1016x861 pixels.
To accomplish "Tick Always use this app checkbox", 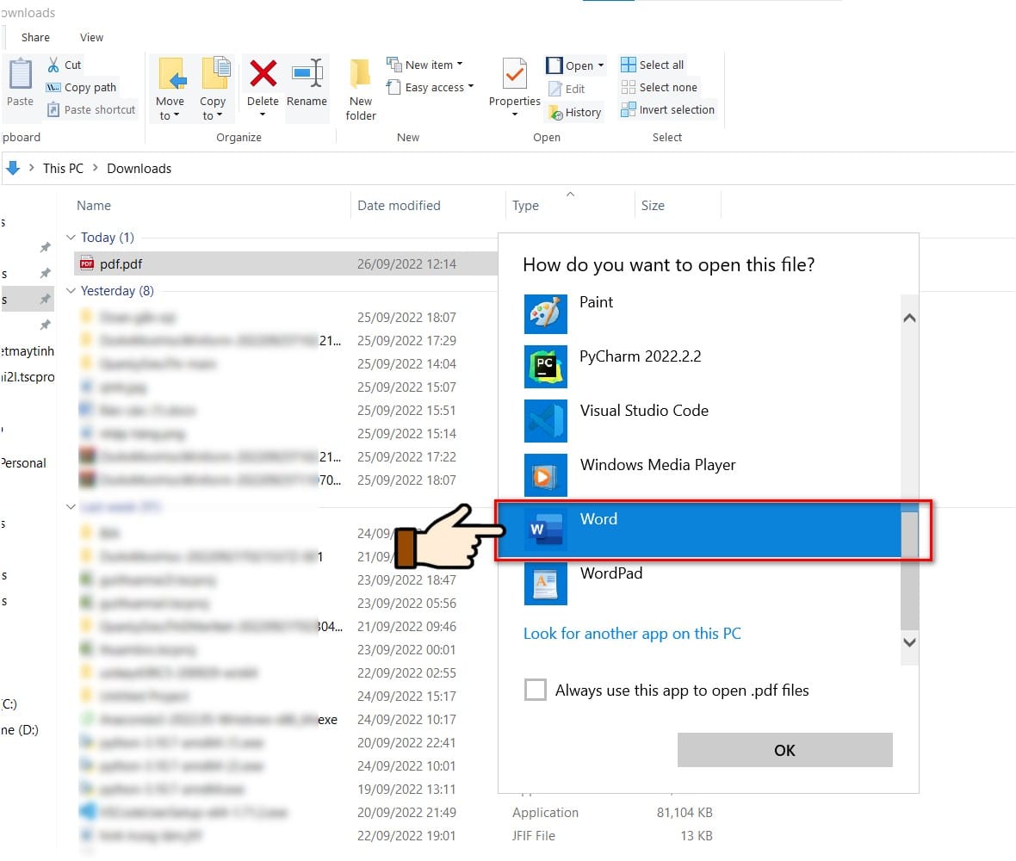I will point(536,690).
